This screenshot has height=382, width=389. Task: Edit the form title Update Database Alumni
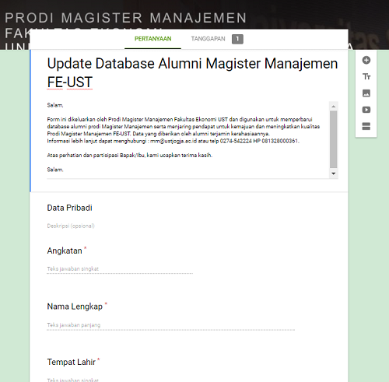pyautogui.click(x=192, y=73)
